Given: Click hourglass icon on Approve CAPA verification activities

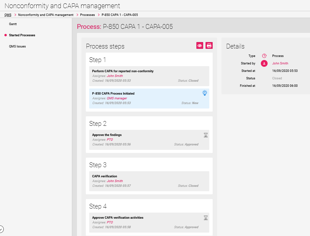Looking at the screenshot, I should 206,218.
